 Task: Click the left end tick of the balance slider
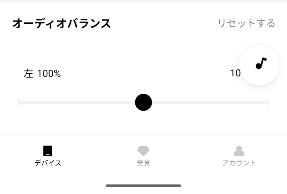tap(19, 102)
